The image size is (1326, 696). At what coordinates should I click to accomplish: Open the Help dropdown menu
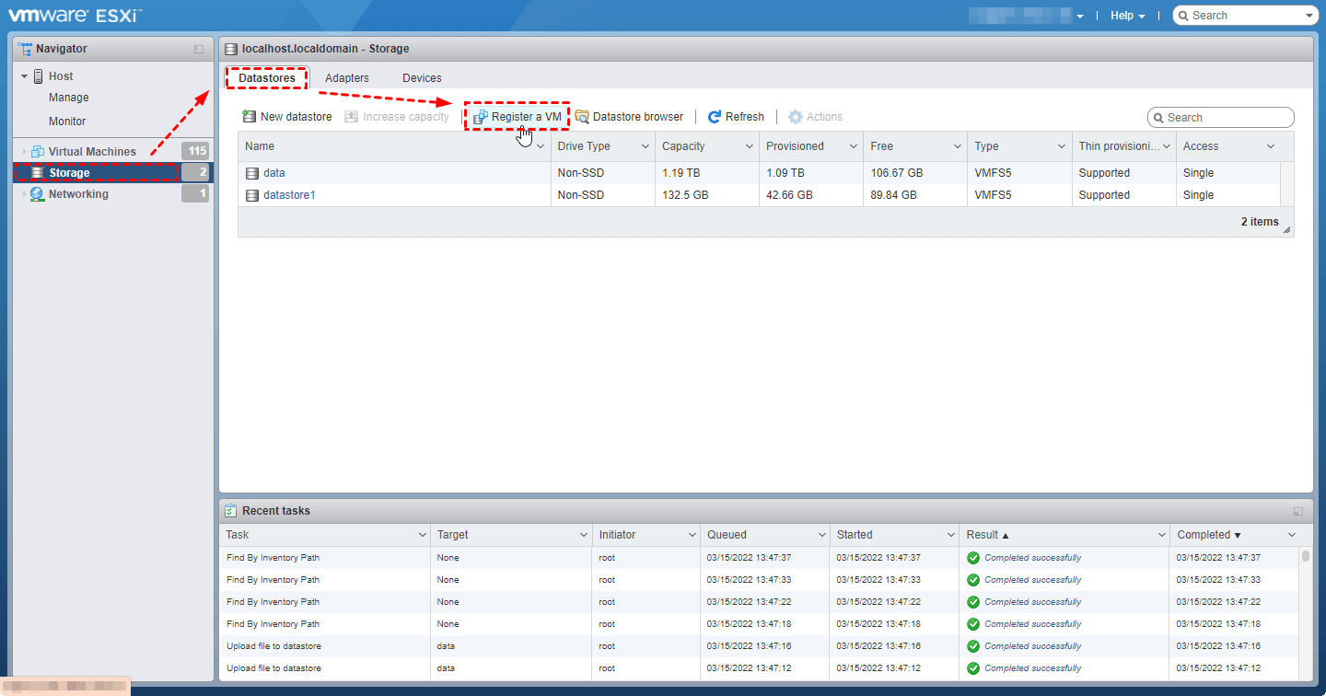coord(1127,16)
